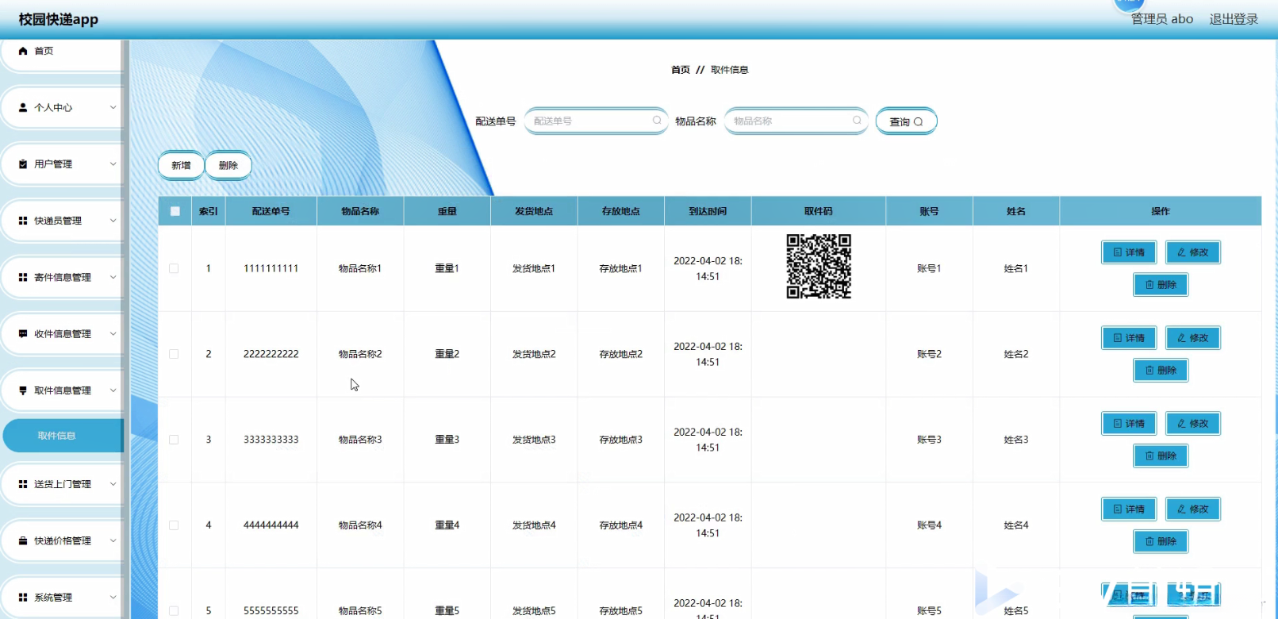Click 退出登录 to log out

point(1234,19)
